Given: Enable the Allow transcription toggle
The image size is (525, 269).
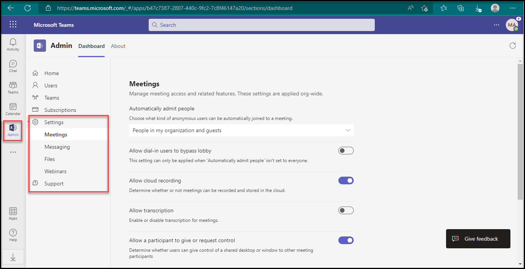Looking at the screenshot, I should tap(346, 210).
